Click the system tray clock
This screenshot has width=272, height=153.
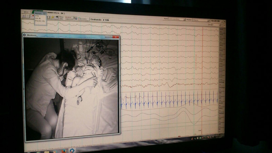219,136
